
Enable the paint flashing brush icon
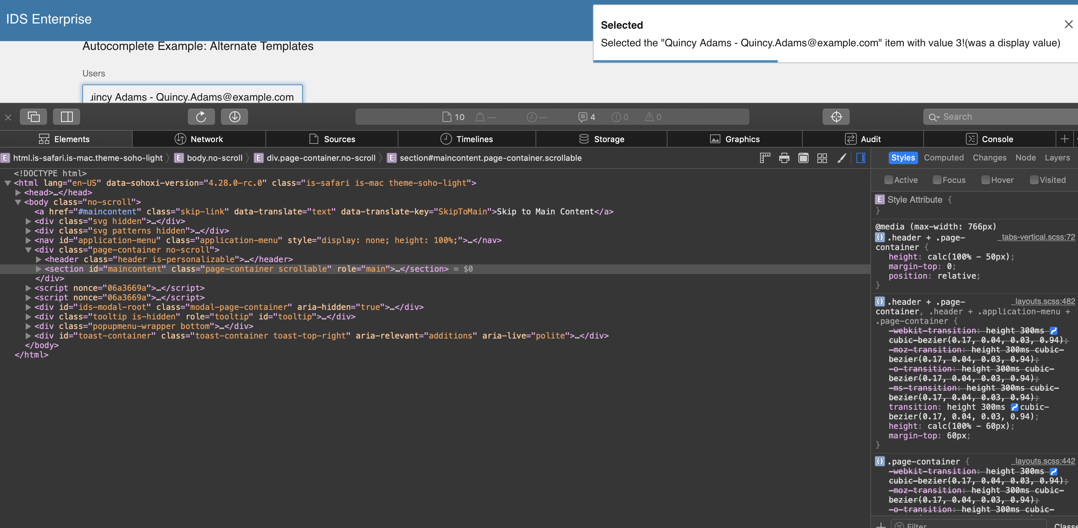842,158
